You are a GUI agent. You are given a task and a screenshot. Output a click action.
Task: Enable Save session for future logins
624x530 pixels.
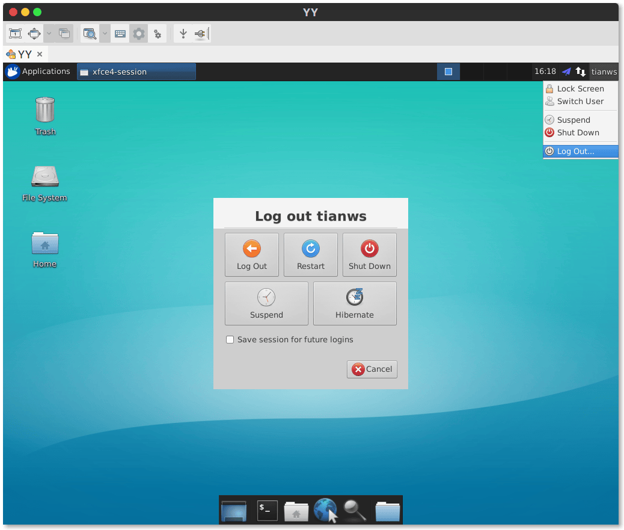tap(230, 340)
